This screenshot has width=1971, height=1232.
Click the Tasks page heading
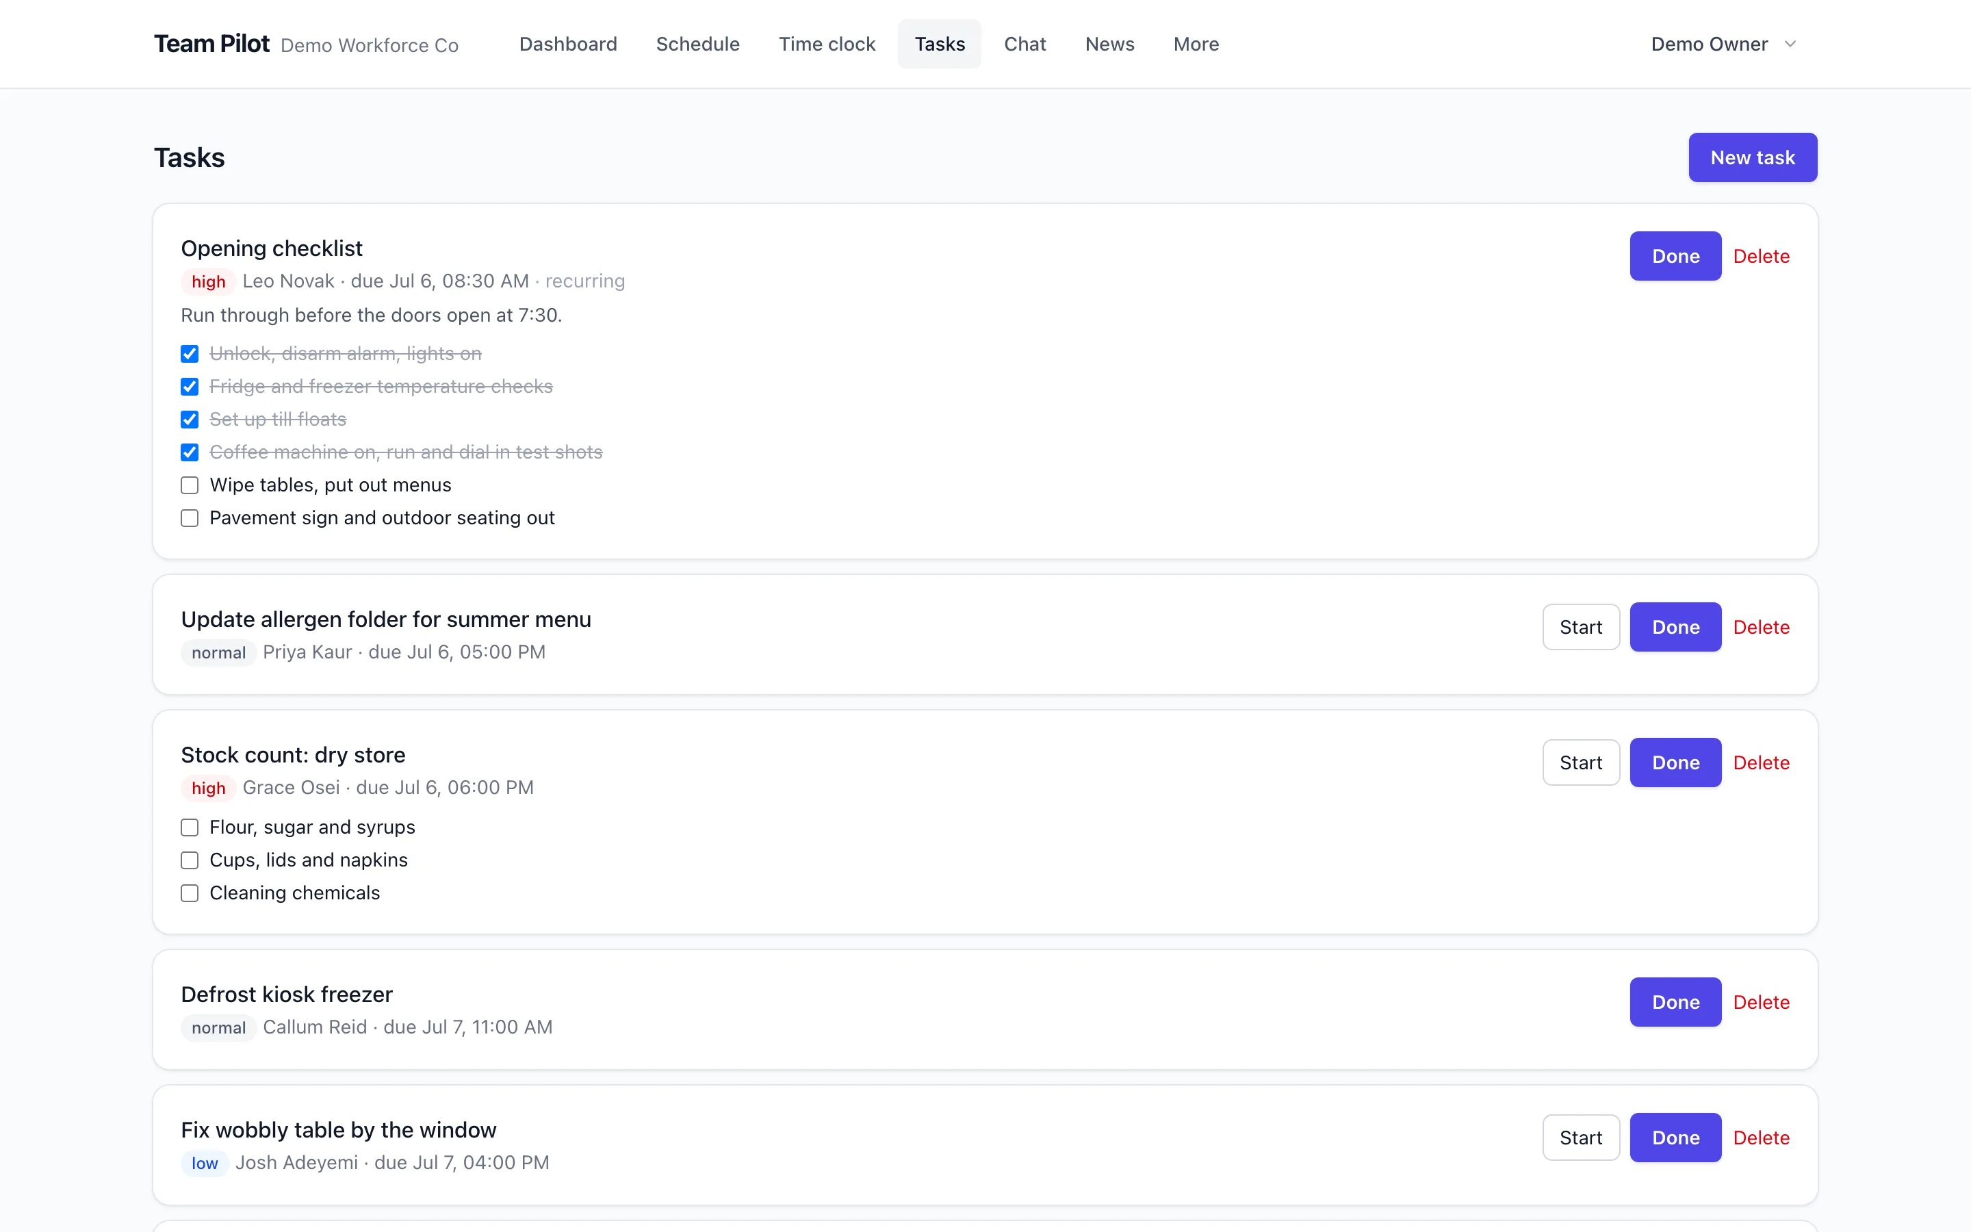point(189,157)
